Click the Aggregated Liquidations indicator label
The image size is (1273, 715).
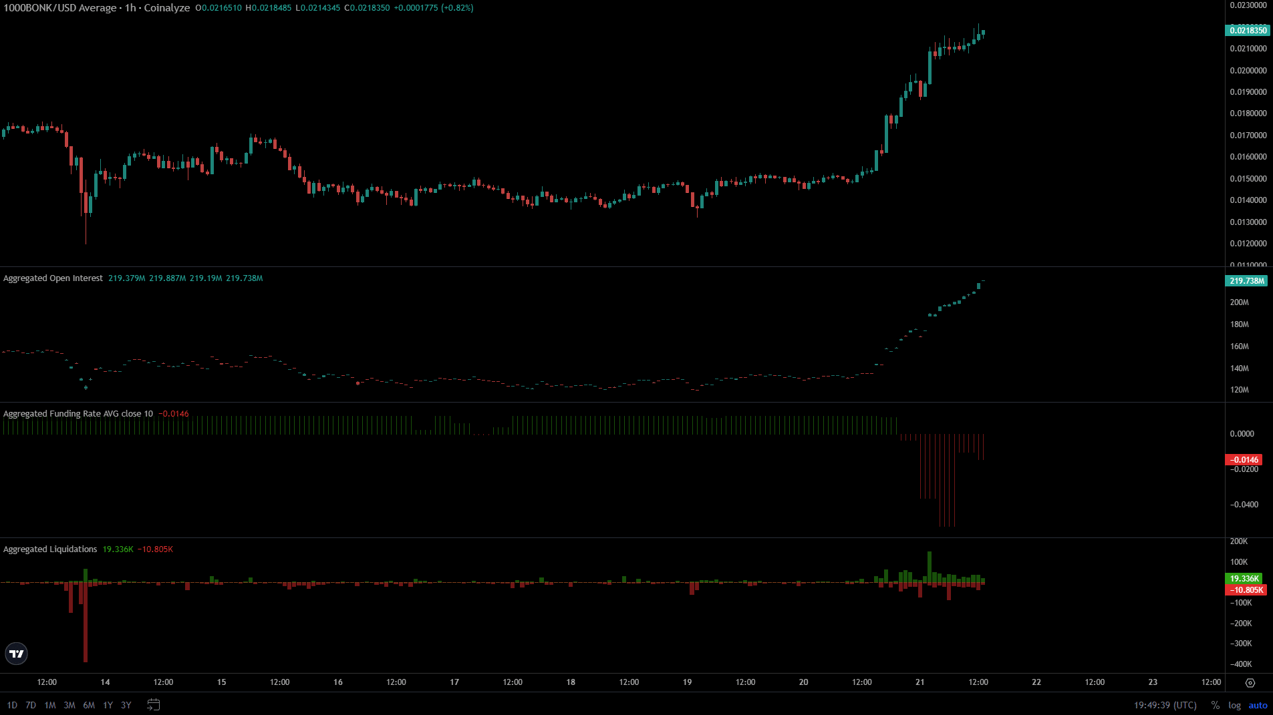tap(50, 549)
